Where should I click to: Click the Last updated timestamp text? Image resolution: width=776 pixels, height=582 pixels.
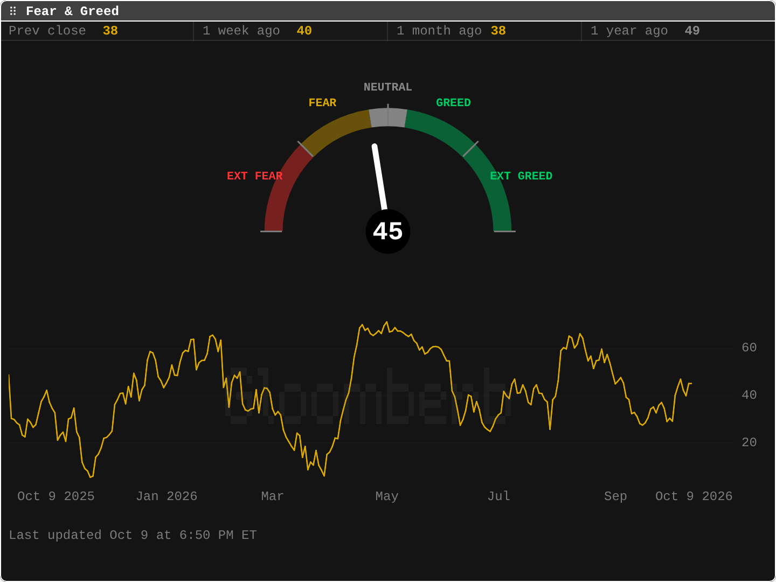pyautogui.click(x=133, y=535)
